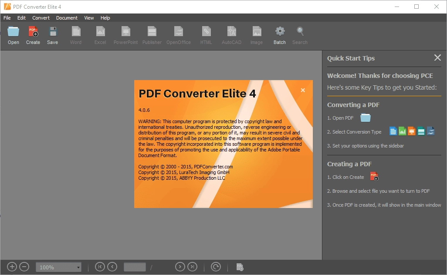Click the blue Word icon in Quick Start Tips
This screenshot has width=447, height=275.
393,131
